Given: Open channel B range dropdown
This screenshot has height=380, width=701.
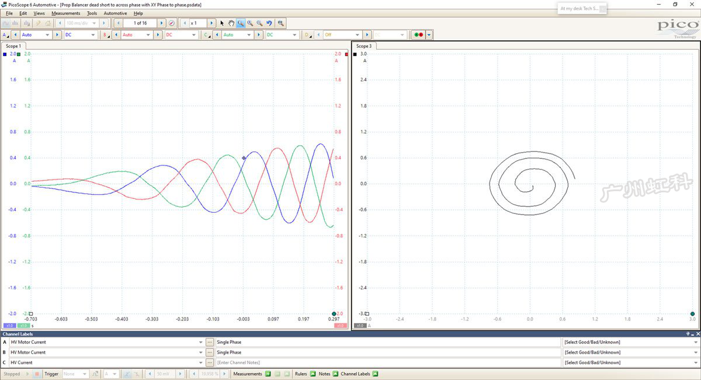Looking at the screenshot, I should (x=137, y=35).
